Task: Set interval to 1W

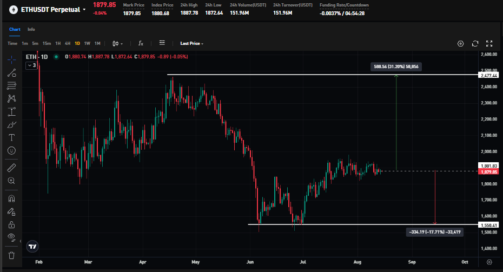Action: point(87,43)
